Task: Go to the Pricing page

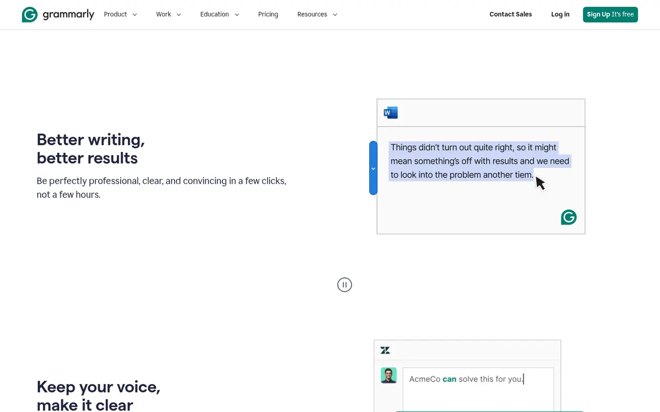Action: (x=268, y=14)
